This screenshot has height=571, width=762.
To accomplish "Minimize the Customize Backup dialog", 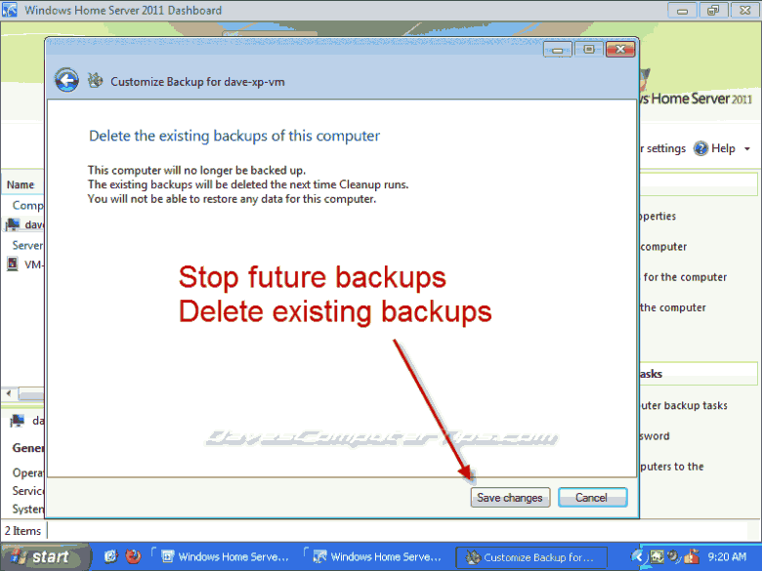I will 558,50.
